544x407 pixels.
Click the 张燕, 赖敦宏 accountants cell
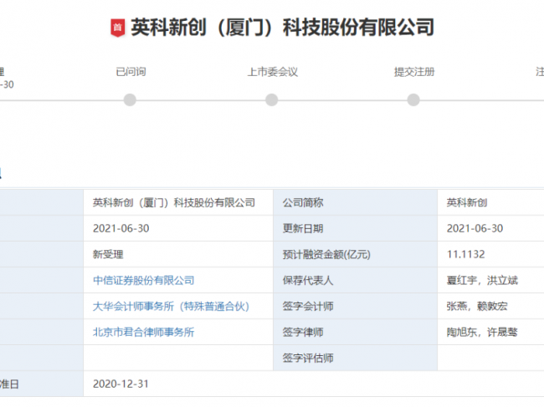(490, 306)
